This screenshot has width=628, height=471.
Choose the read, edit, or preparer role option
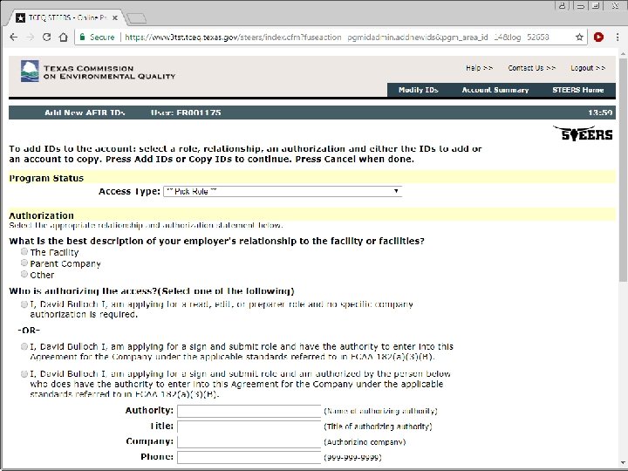pyautogui.click(x=24, y=304)
